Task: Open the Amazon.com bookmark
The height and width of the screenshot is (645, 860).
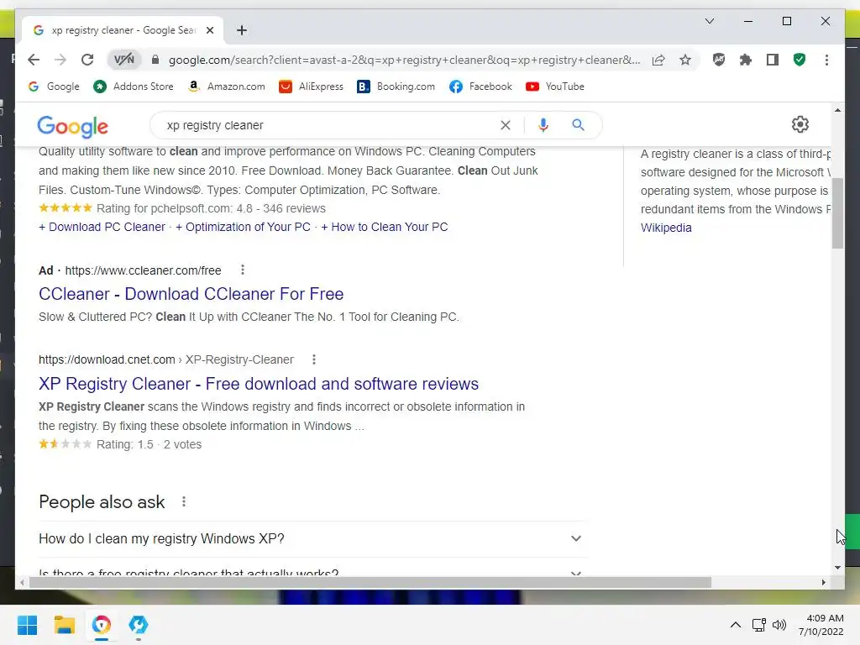Action: [x=226, y=87]
